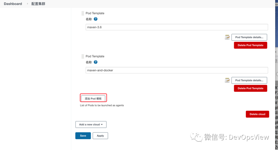Go to Dashboard breadcrumb

point(13,4)
